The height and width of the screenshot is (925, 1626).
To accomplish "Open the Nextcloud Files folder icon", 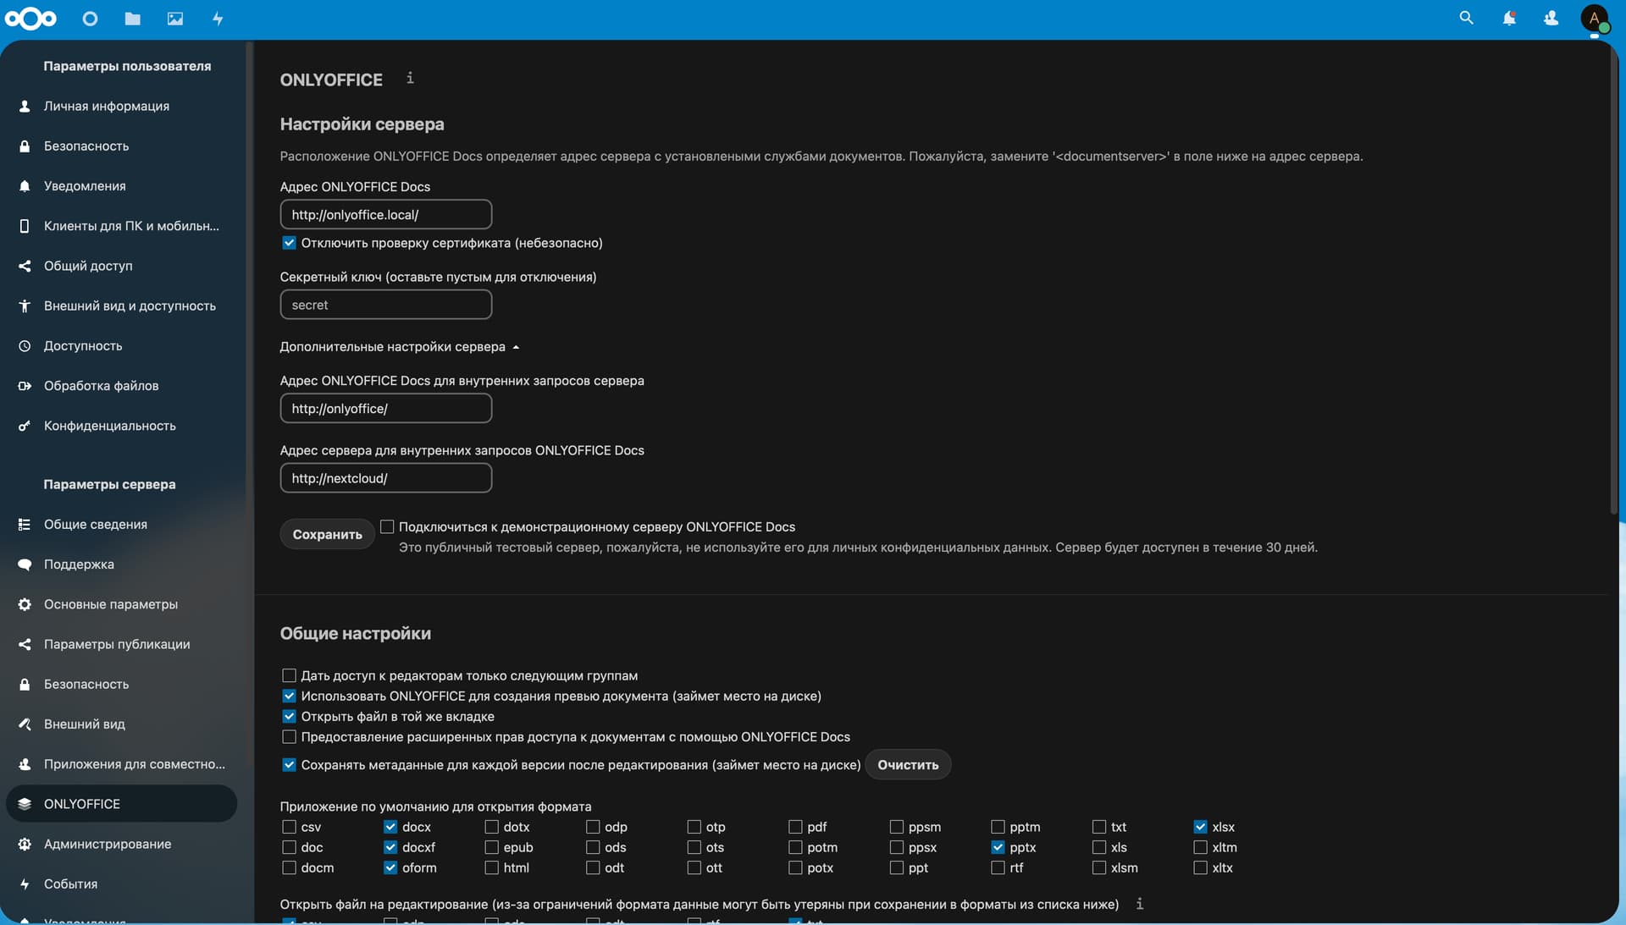I will click(132, 19).
